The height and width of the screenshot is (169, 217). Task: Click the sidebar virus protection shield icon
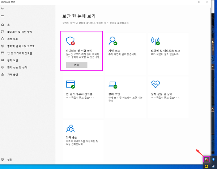[x=3, y=32]
